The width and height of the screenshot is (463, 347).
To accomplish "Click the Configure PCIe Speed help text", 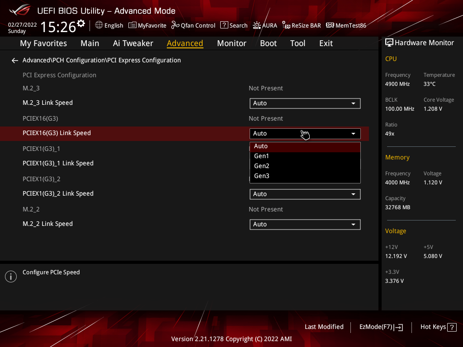I will tap(51, 272).
